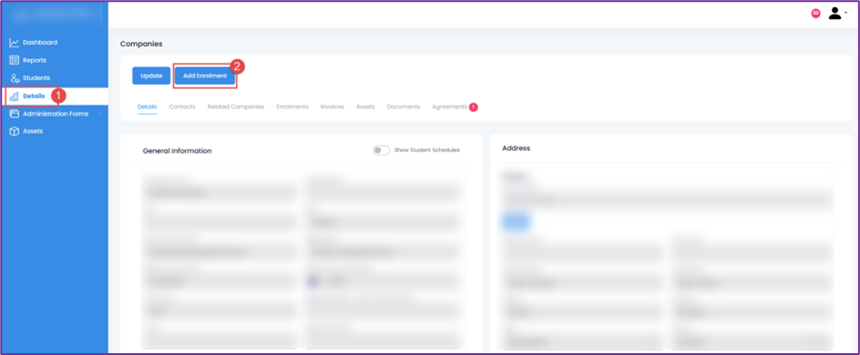Open the user profile avatar icon
This screenshot has height=355, width=860.
click(834, 13)
